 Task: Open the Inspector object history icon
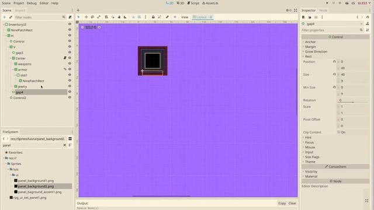pos(368,17)
